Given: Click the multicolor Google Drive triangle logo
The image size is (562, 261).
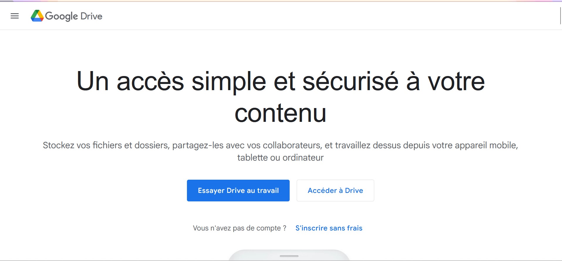Looking at the screenshot, I should [37, 16].
